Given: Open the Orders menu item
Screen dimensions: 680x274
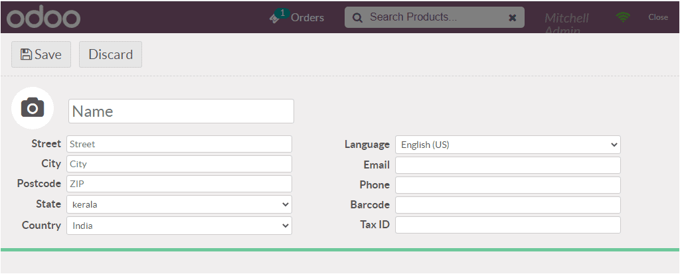Looking at the screenshot, I should point(307,18).
